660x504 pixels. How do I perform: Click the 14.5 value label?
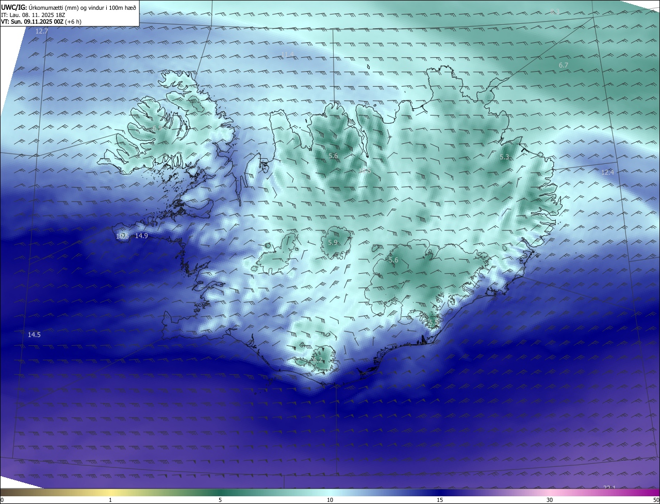tap(34, 334)
